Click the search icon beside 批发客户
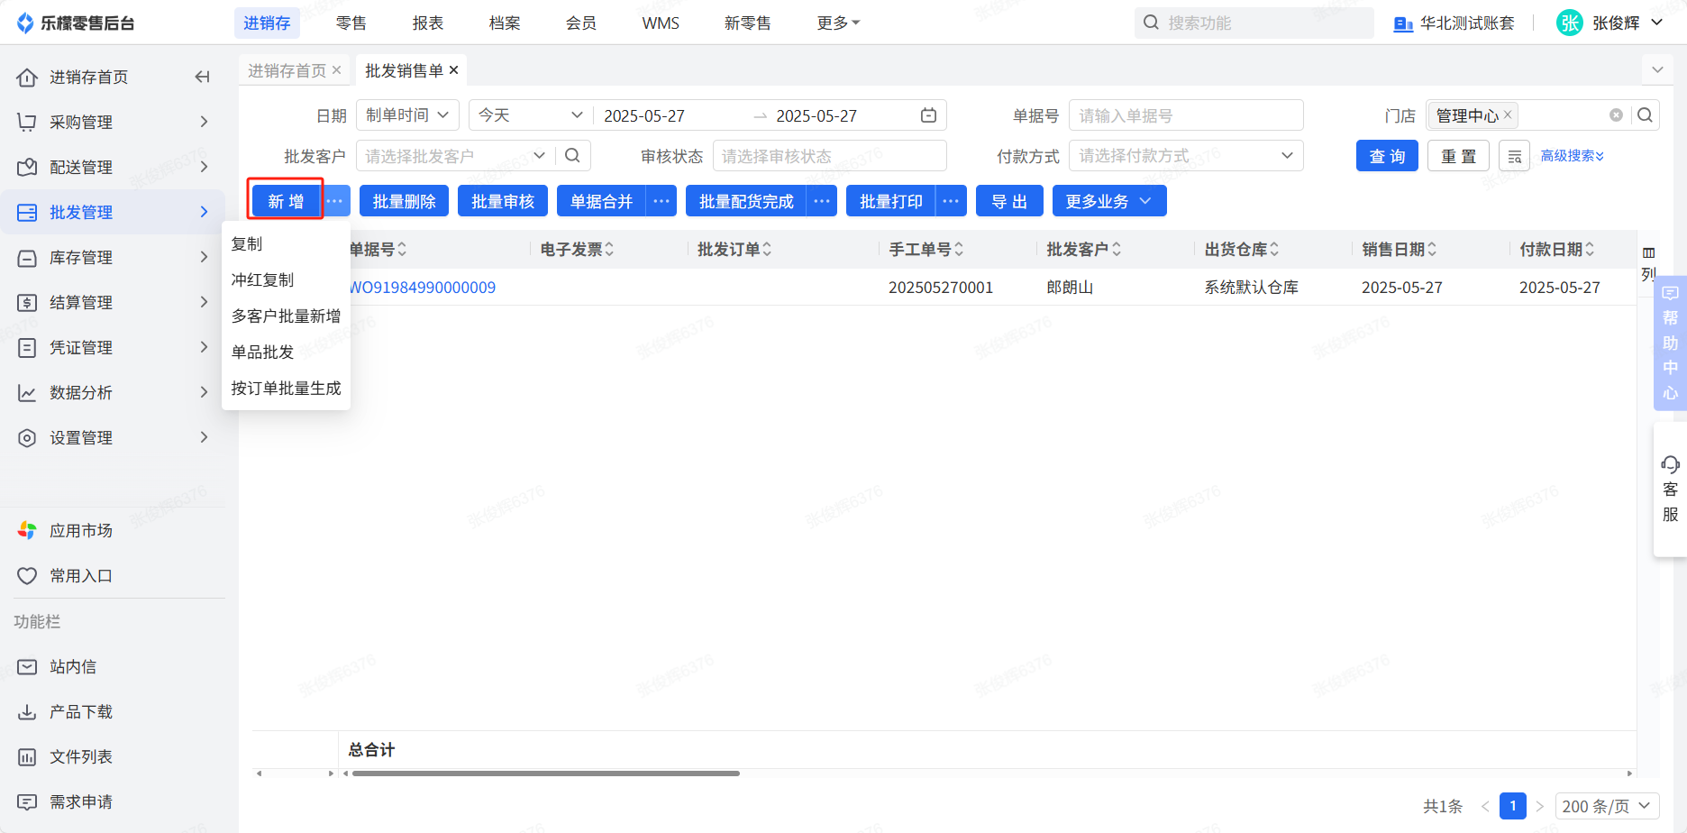The height and width of the screenshot is (833, 1687). click(x=572, y=155)
